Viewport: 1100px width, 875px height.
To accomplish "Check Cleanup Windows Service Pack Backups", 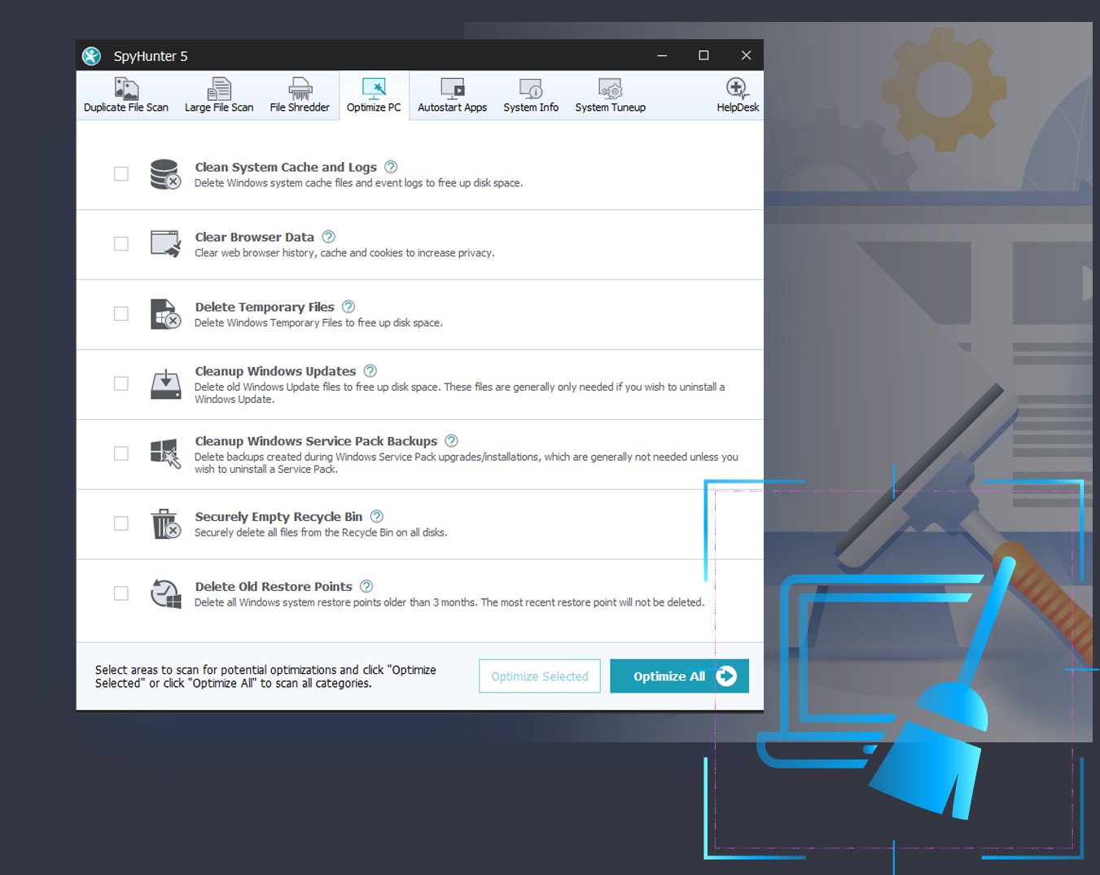I will (x=121, y=453).
